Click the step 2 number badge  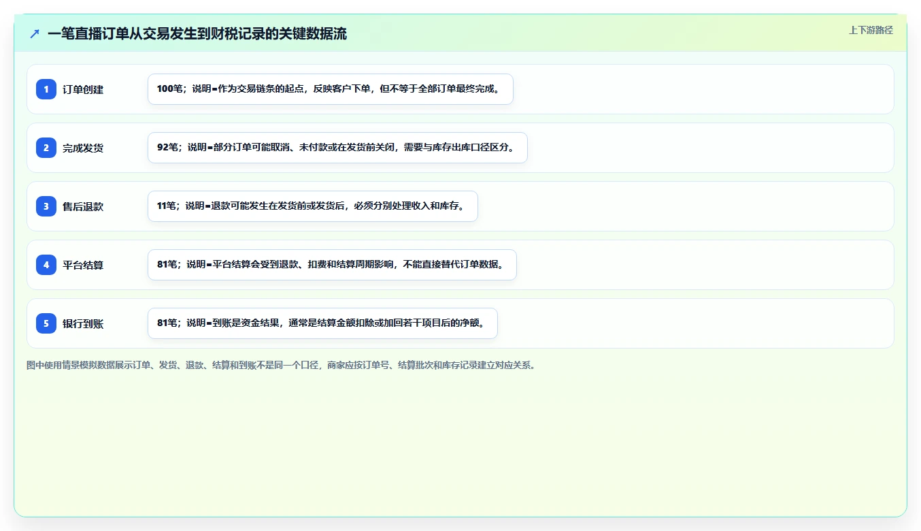click(46, 148)
